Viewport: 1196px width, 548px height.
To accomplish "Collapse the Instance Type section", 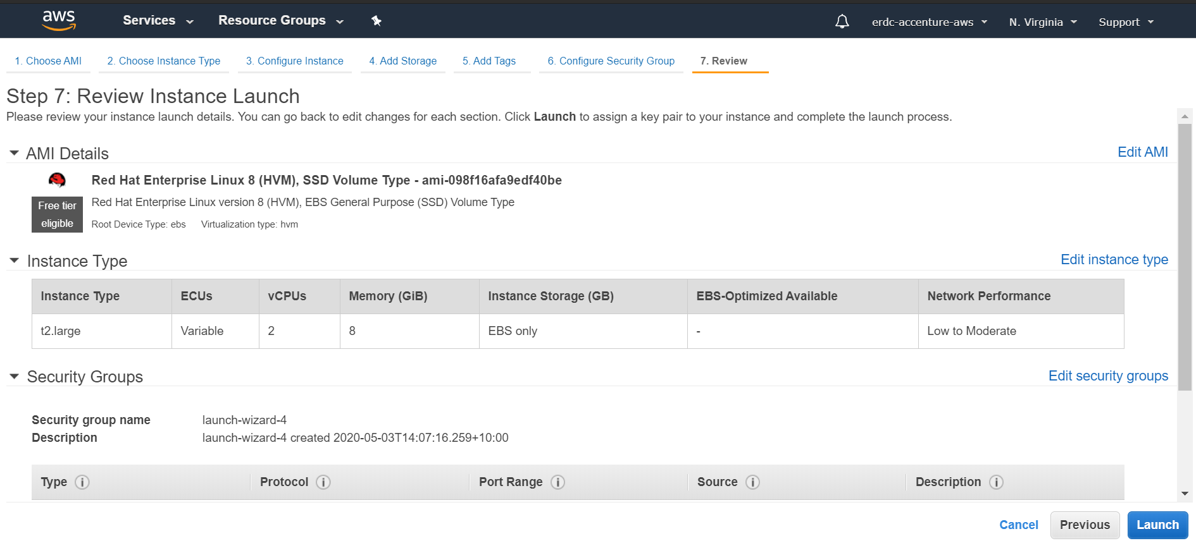I will (14, 261).
